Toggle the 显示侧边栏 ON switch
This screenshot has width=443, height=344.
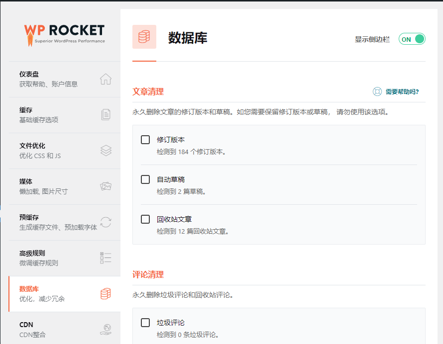[412, 39]
